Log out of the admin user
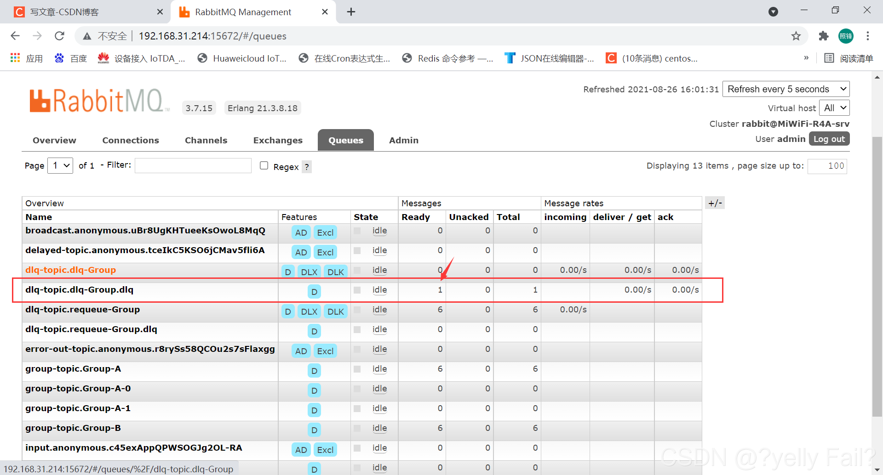This screenshot has height=475, width=883. coord(829,139)
